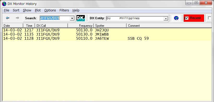Expand the DX Entity dropdown arrow

[x=166, y=18]
